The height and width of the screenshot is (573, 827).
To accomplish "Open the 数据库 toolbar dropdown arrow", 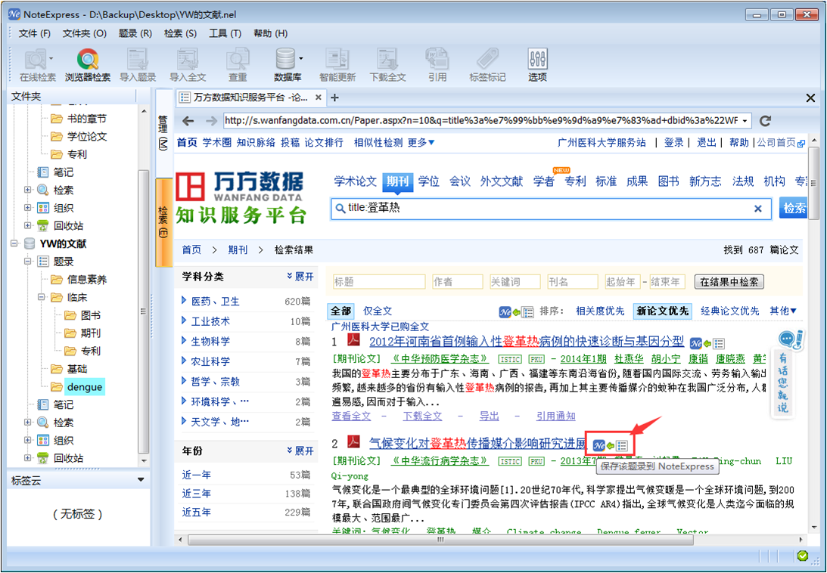I will pyautogui.click(x=300, y=58).
